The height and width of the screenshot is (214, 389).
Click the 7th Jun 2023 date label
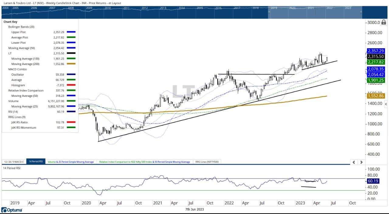(x=194, y=209)
